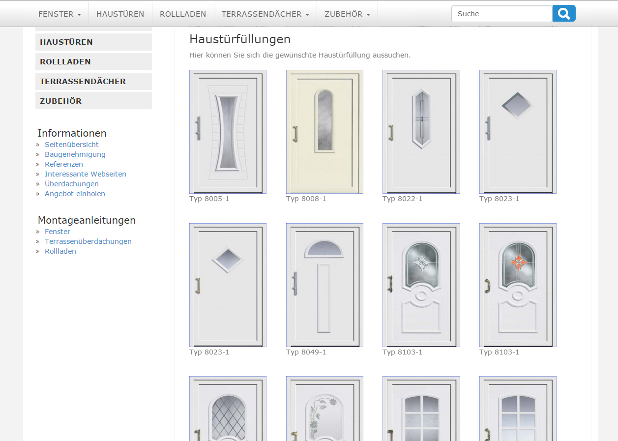Click the Typ 8005-1 caption
This screenshot has height=441, width=618.
pos(209,199)
